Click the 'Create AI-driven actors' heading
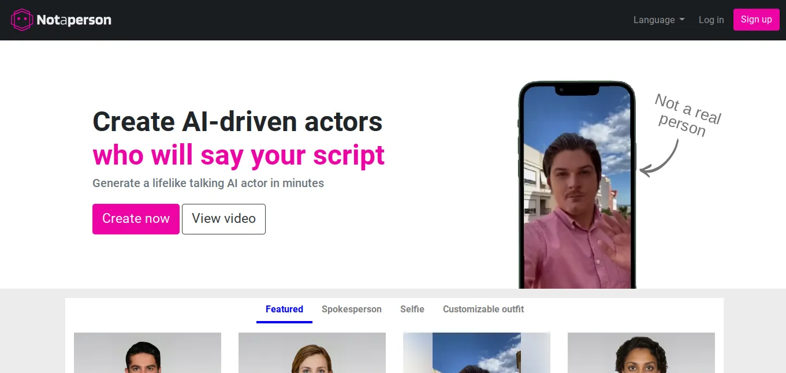786x373 pixels. tap(237, 122)
